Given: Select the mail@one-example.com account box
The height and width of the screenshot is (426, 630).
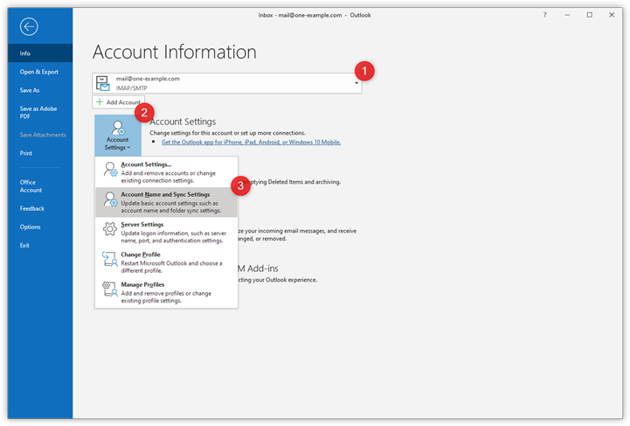Looking at the screenshot, I should click(227, 83).
